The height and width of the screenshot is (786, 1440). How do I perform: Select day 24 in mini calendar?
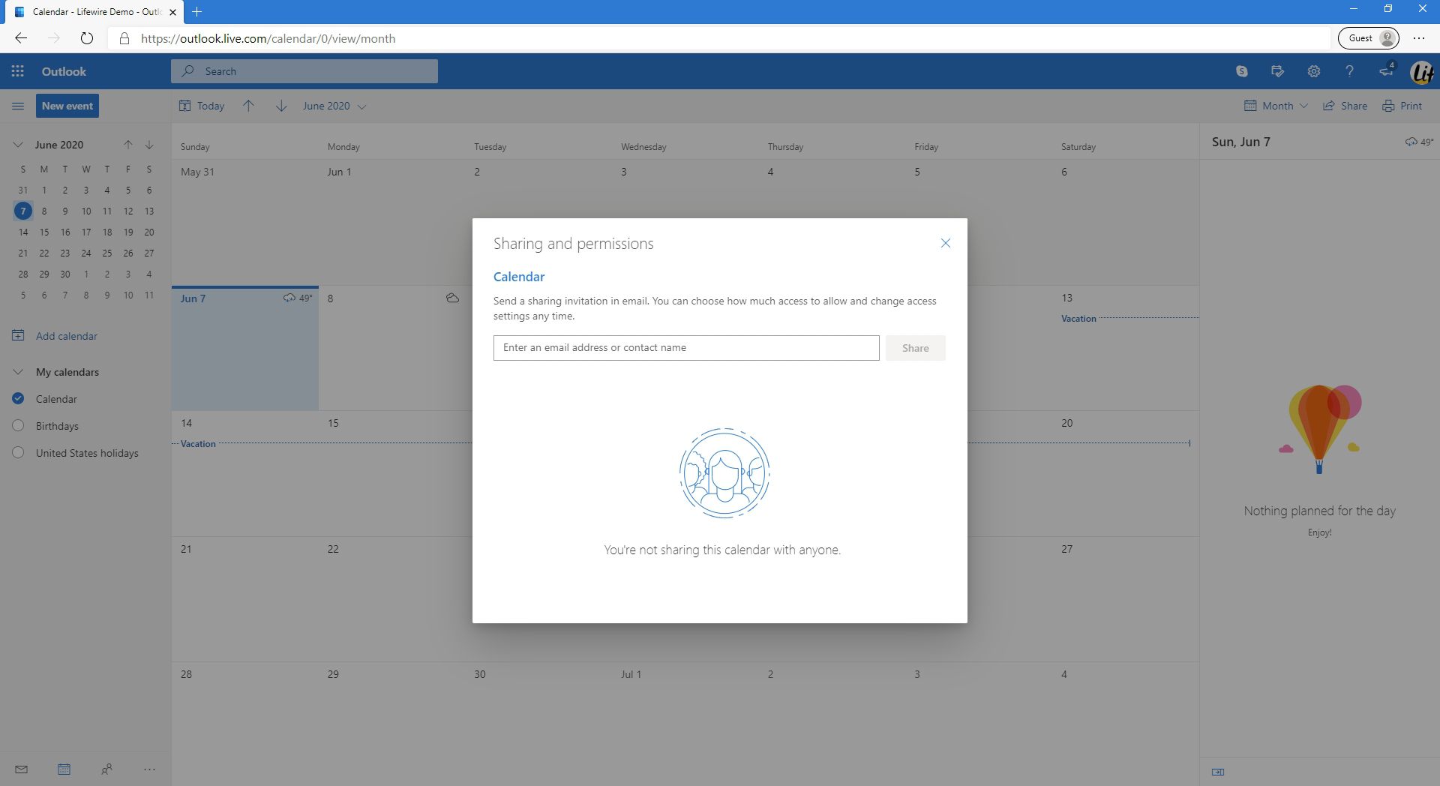coord(86,253)
